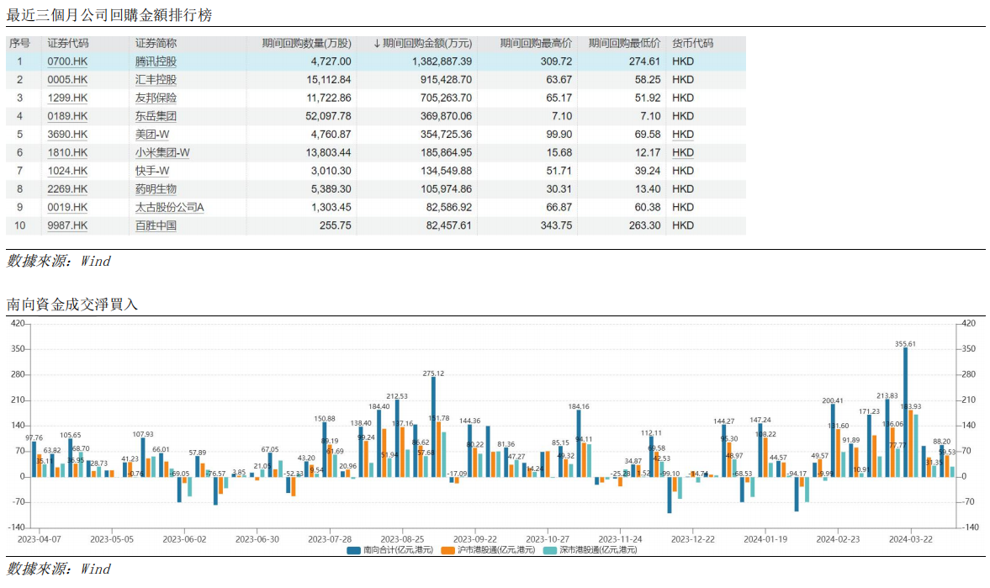The height and width of the screenshot is (588, 990).
Task: Click the 期间回购最高价 column header
Action: click(x=536, y=44)
